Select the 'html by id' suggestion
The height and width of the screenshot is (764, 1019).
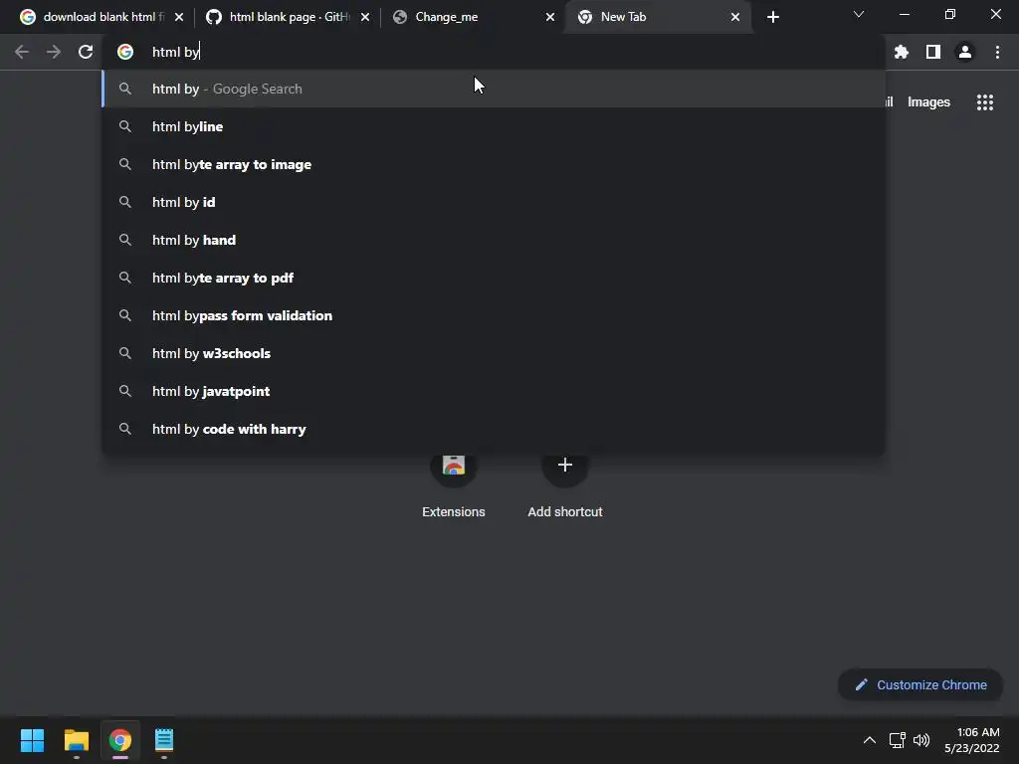click(x=493, y=202)
